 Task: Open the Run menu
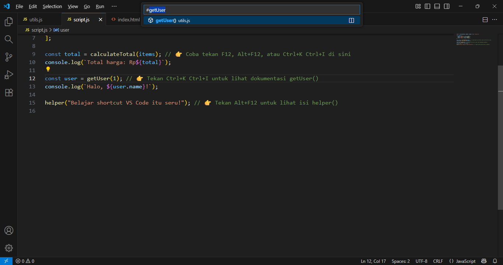[100, 6]
